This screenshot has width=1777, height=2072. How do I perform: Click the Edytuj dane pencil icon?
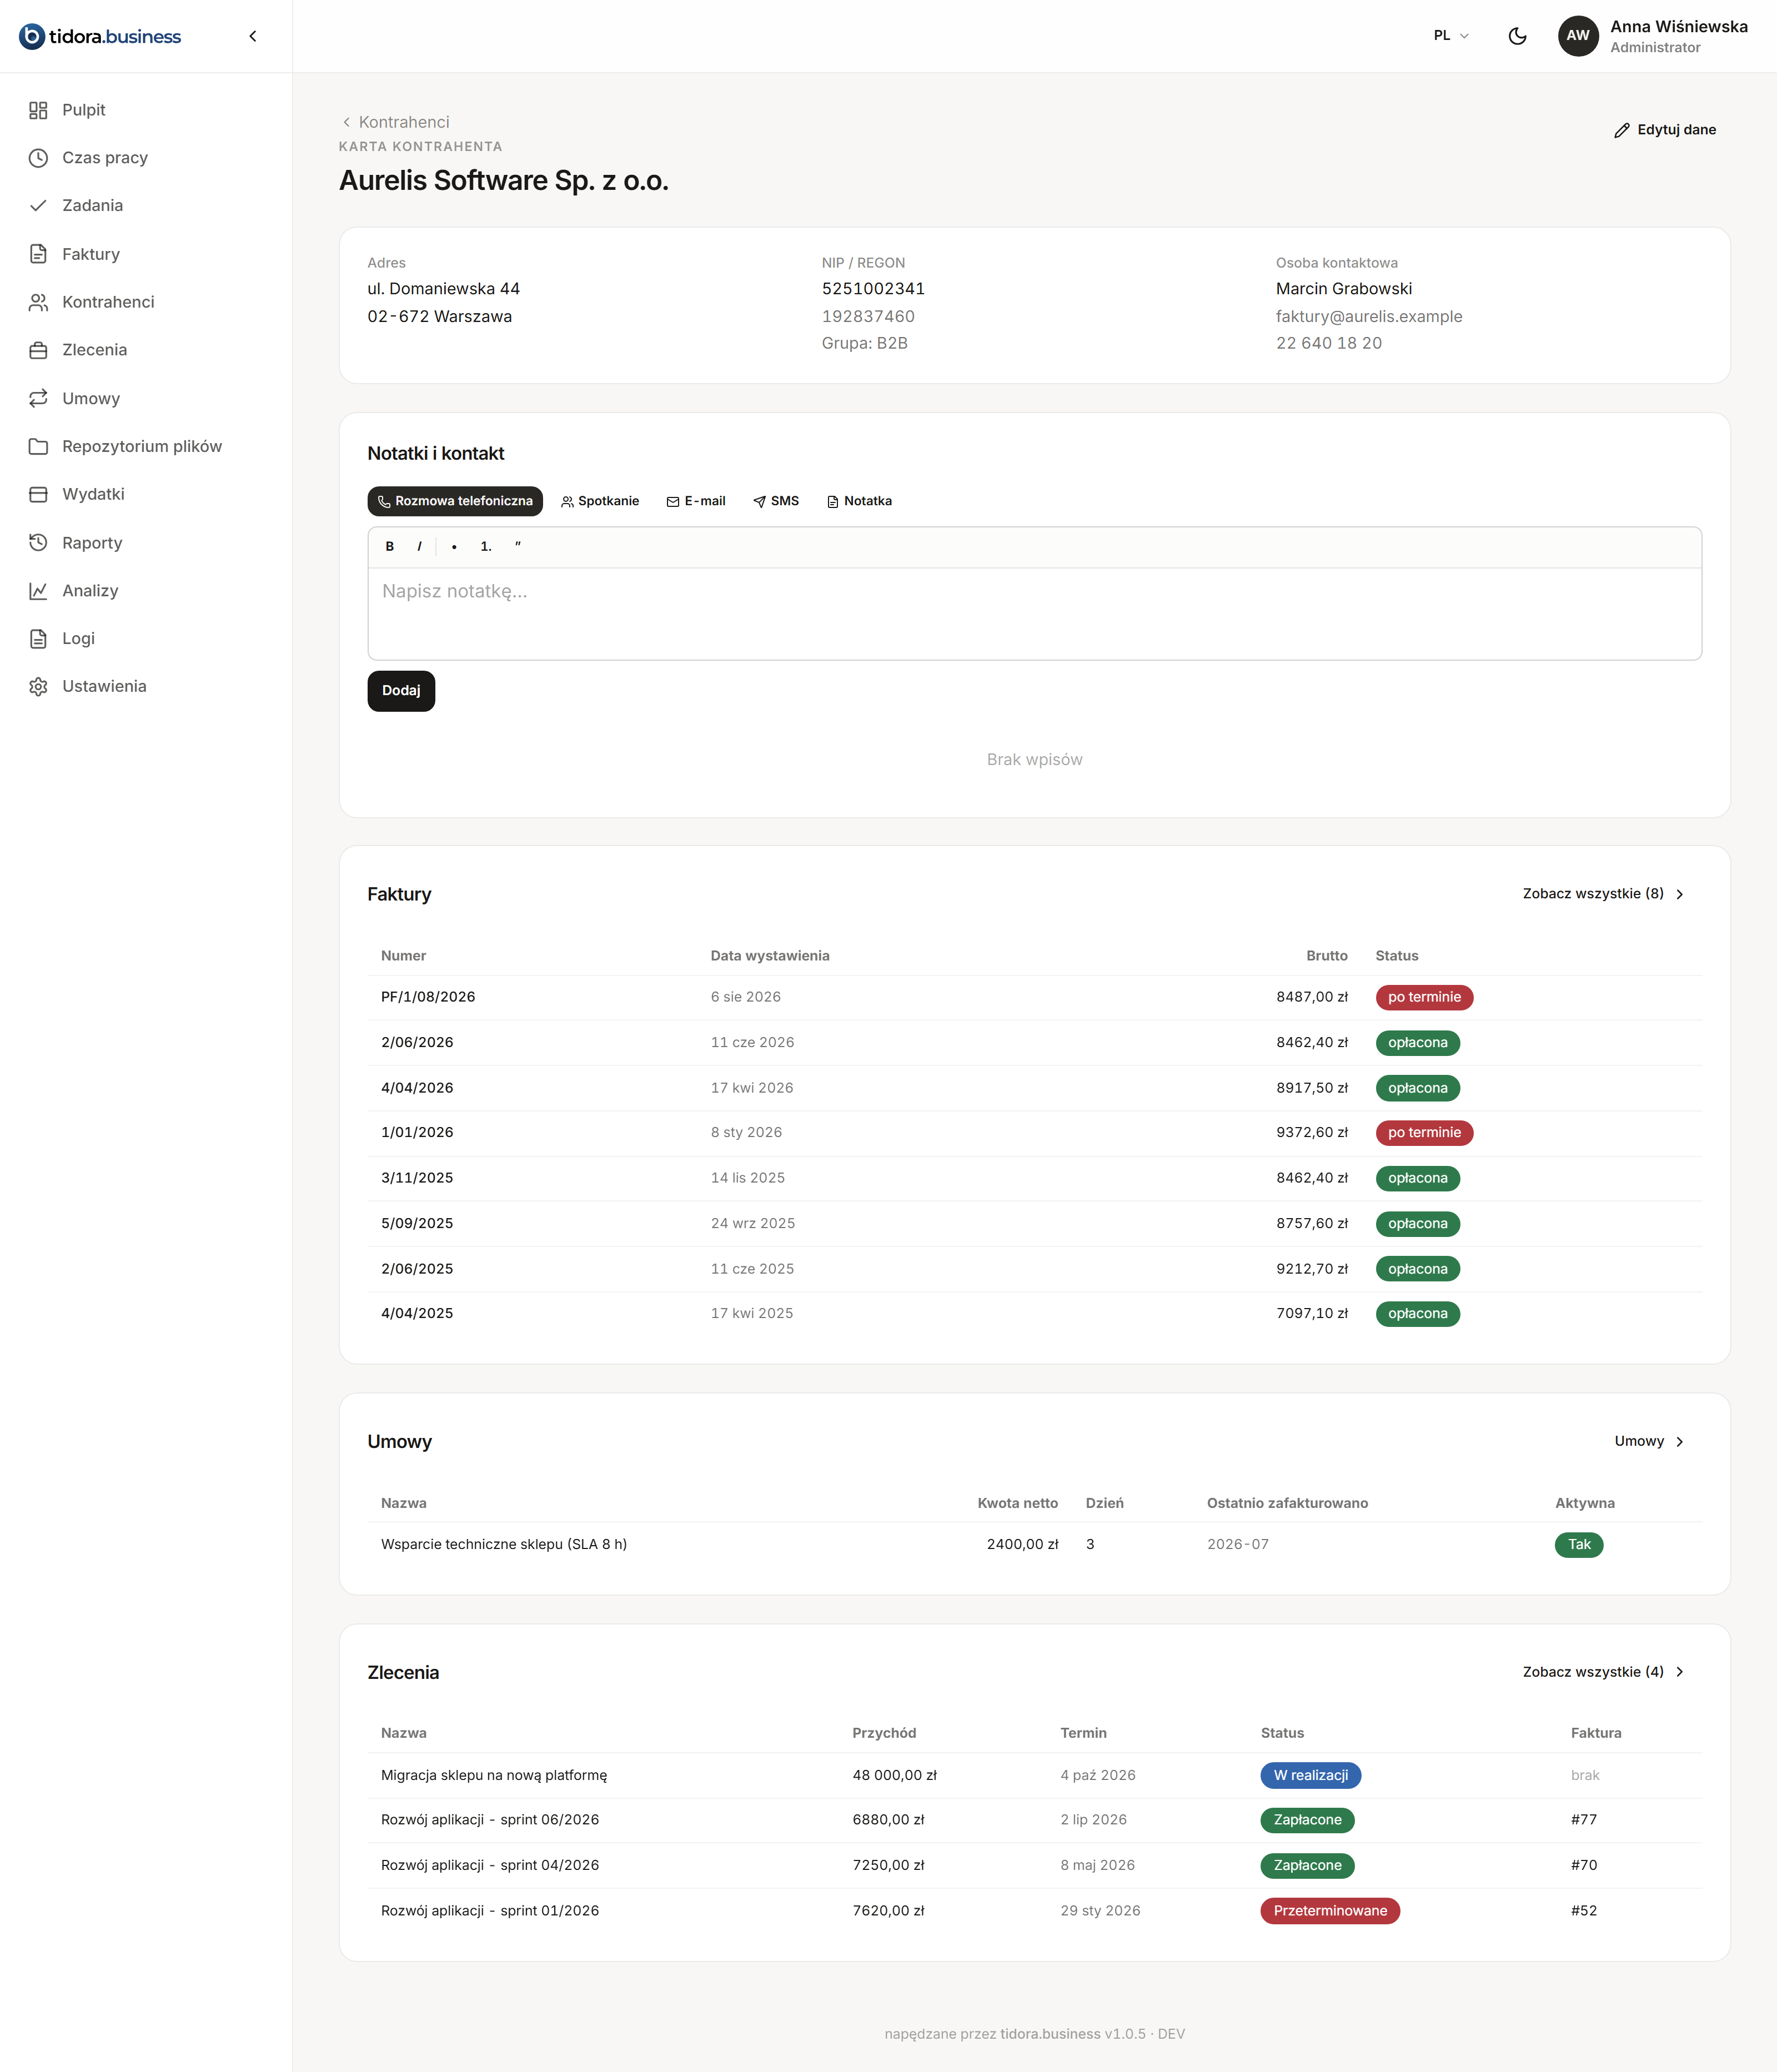[1622, 130]
